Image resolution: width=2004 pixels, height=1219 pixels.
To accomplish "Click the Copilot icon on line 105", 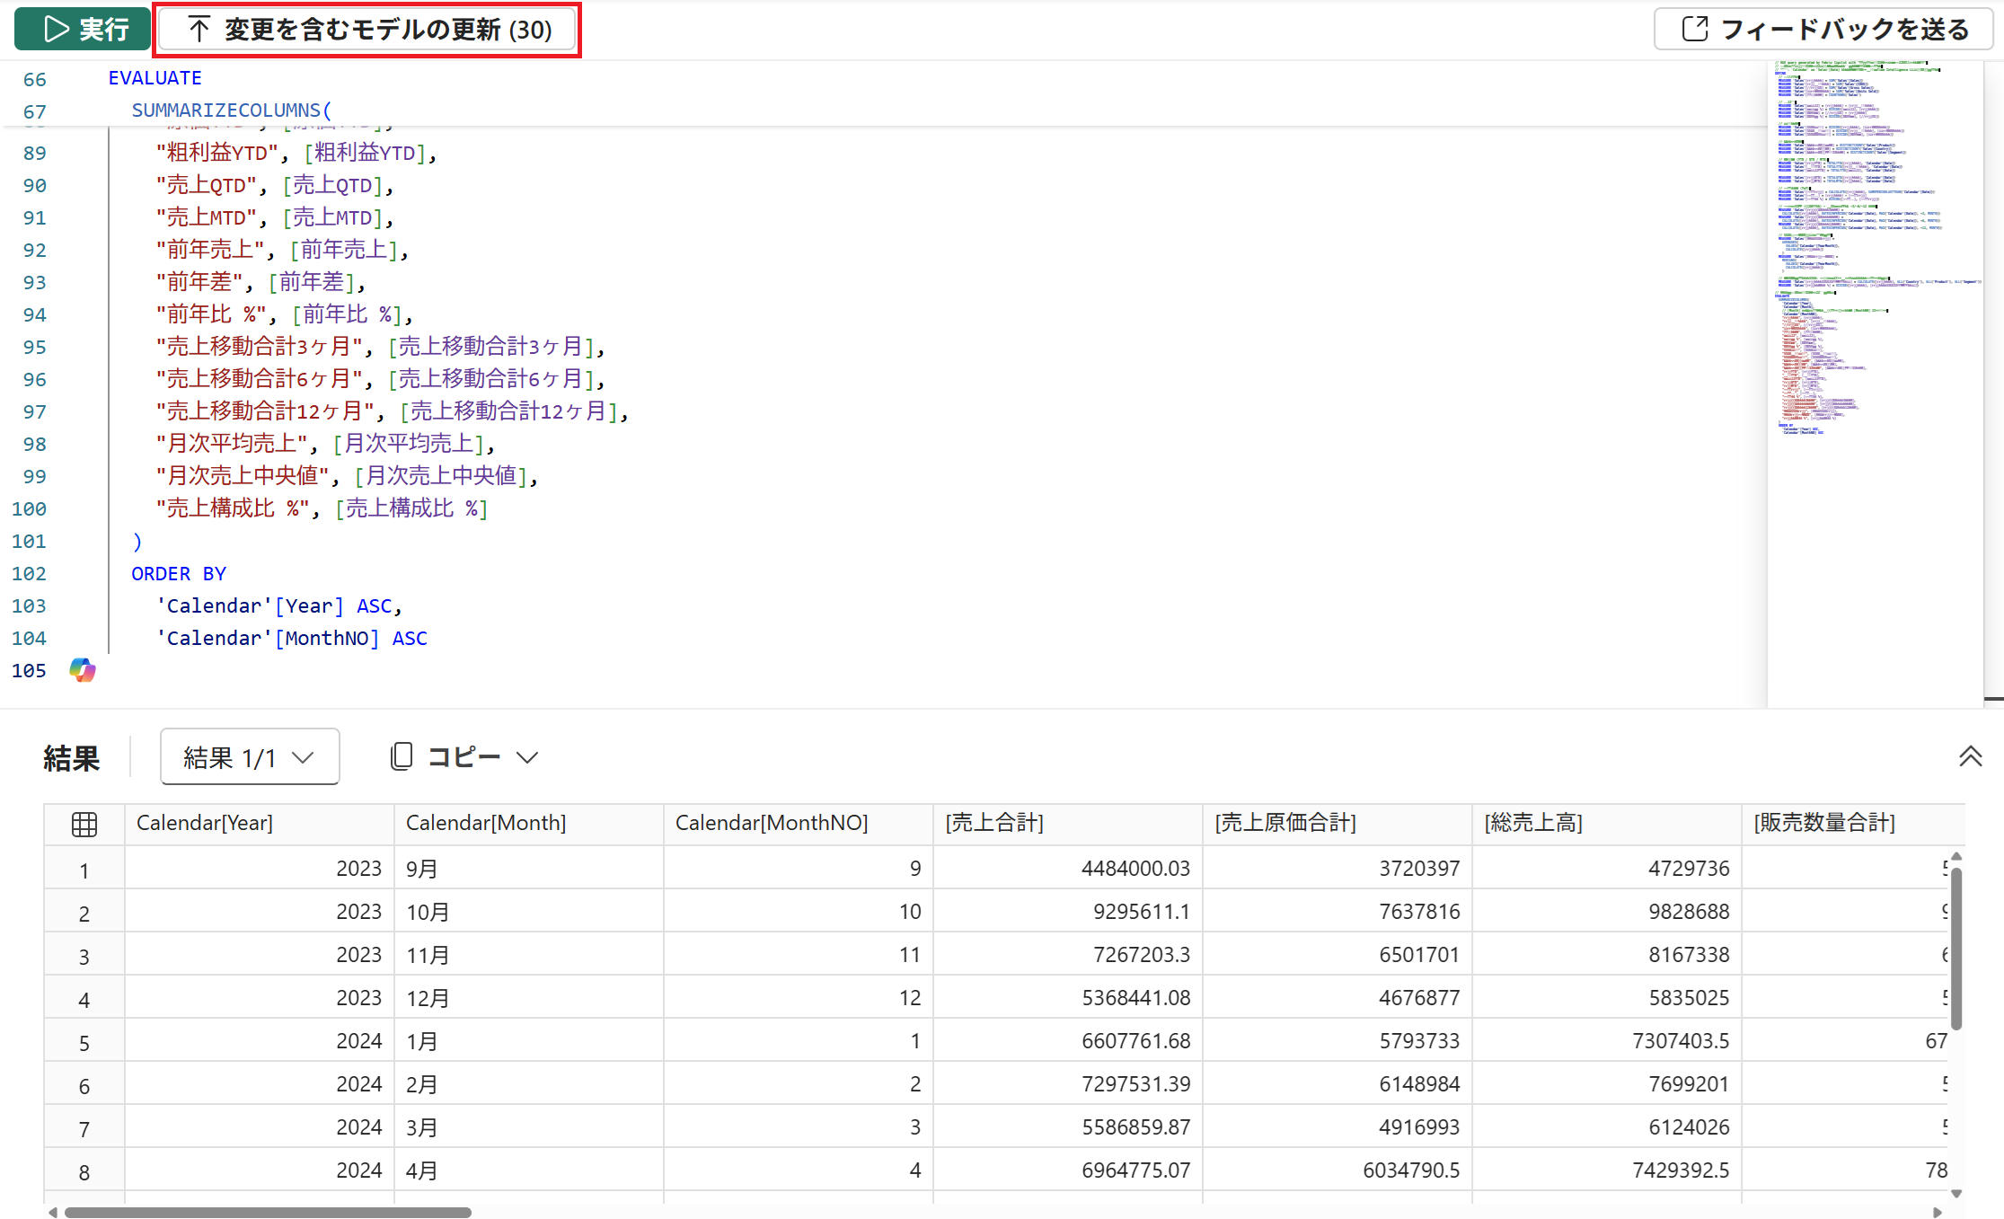I will pyautogui.click(x=82, y=670).
